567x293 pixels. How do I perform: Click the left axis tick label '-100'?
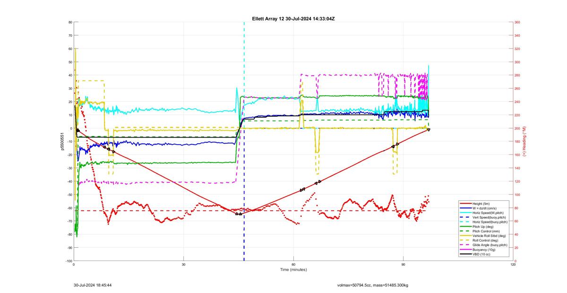[x=69, y=261]
